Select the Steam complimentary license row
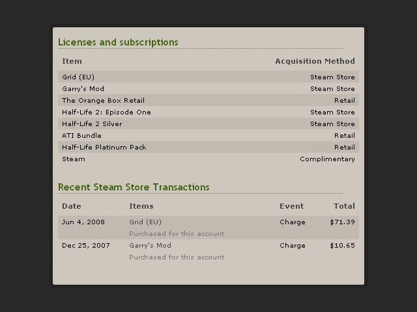 tap(208, 159)
